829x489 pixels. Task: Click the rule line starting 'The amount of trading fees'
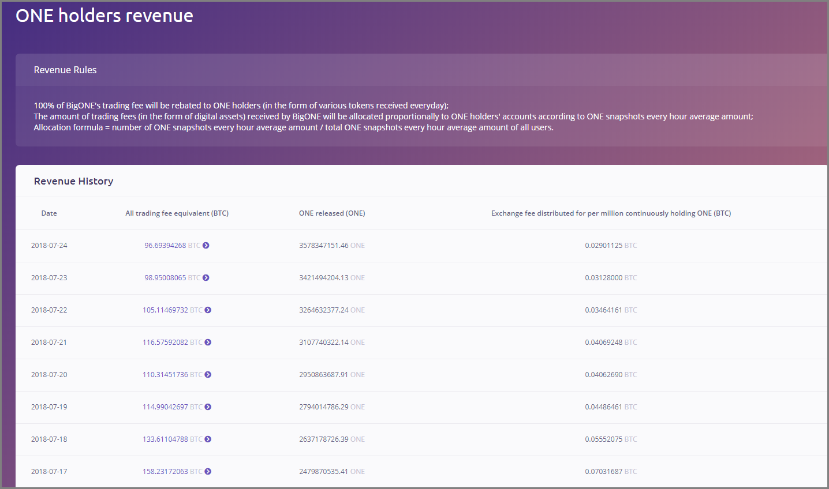[394, 116]
